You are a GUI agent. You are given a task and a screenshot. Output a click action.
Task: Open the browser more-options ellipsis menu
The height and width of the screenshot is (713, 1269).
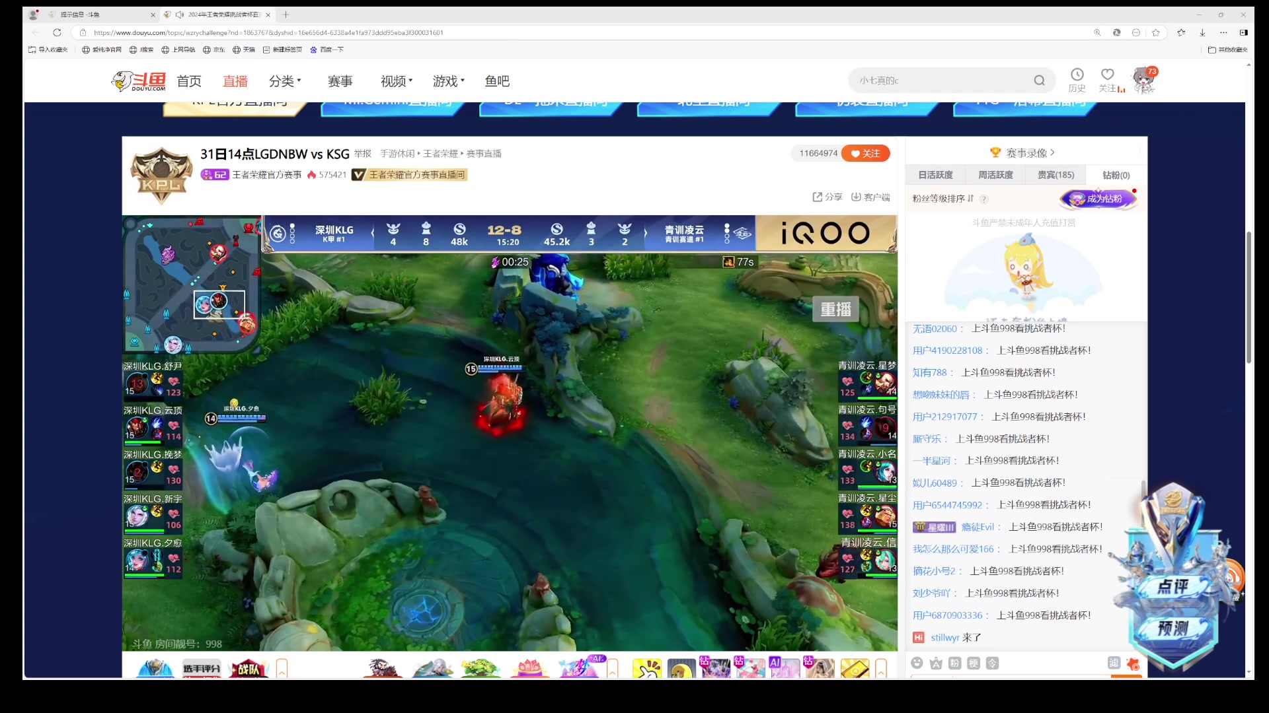tap(1223, 32)
